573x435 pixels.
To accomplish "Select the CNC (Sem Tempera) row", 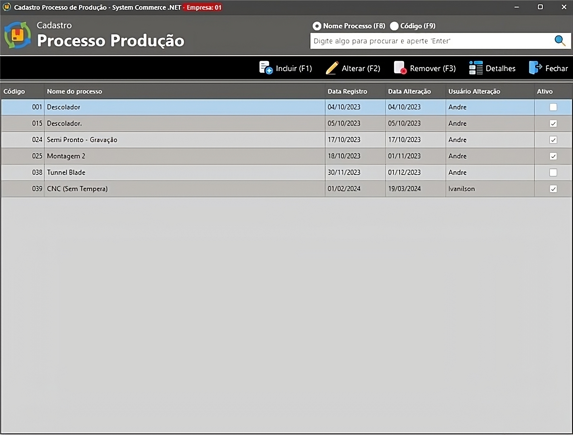I will click(x=179, y=189).
